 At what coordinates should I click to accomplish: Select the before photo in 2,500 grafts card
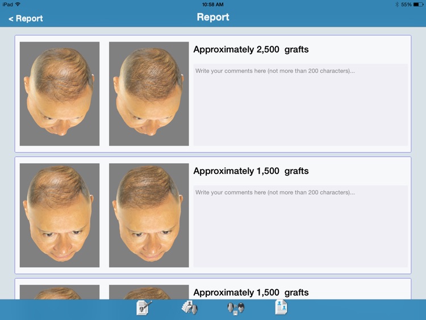coord(60,94)
